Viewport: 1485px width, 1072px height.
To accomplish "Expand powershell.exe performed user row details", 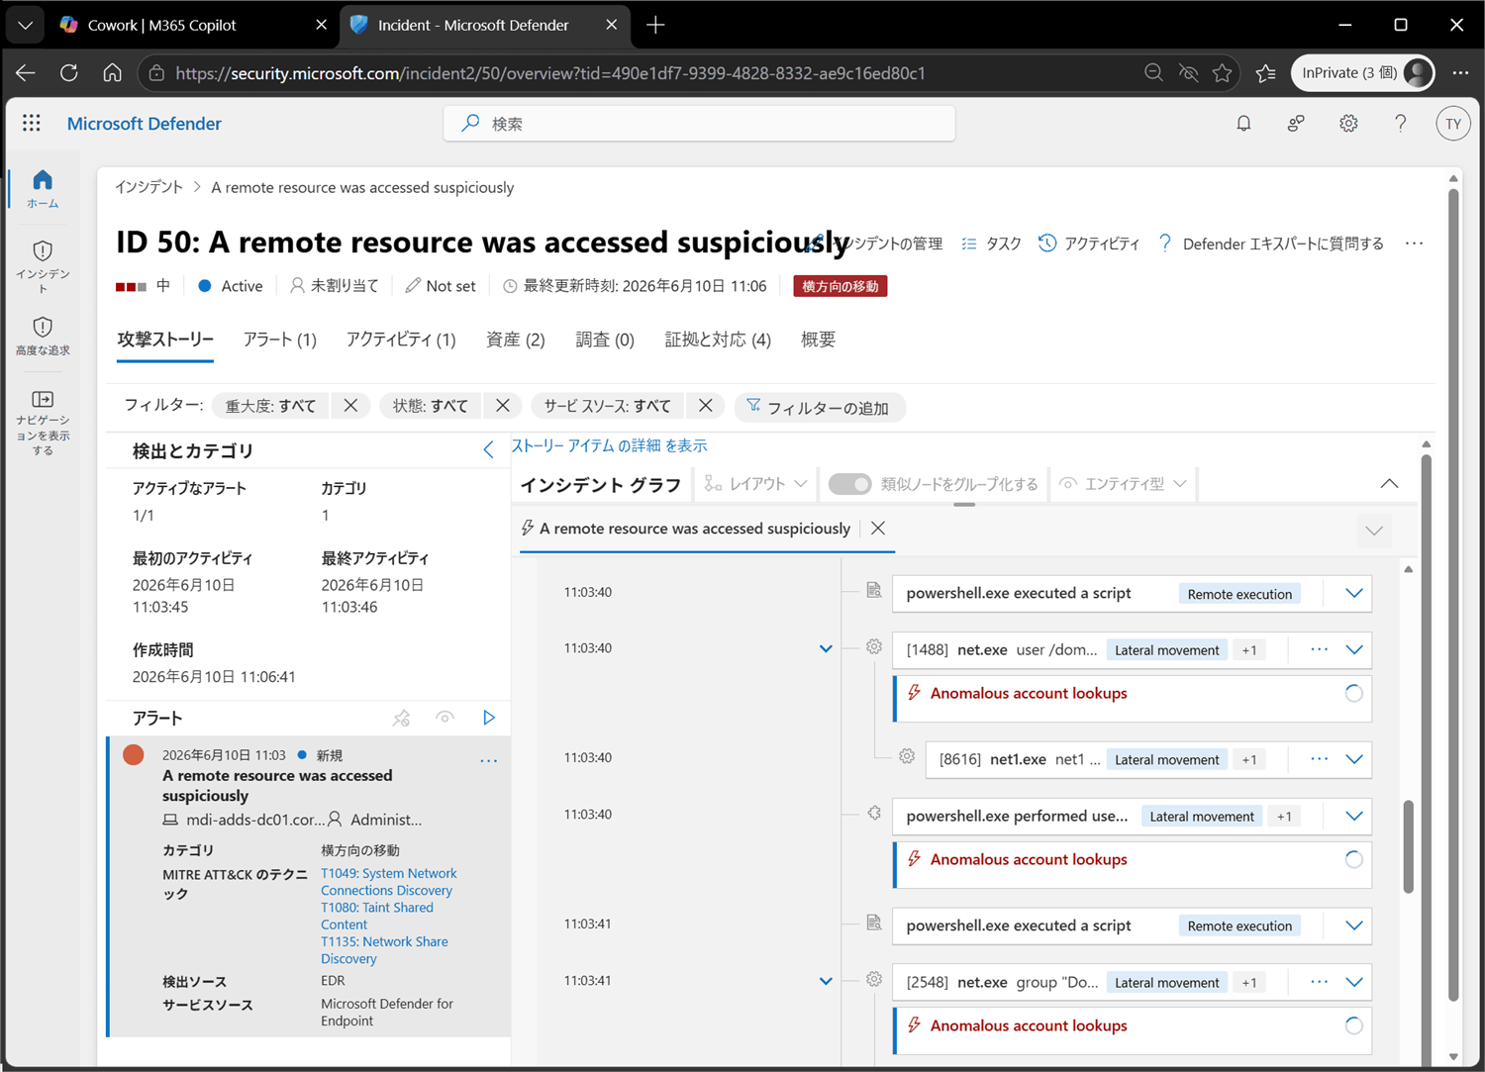I will click(x=1354, y=817).
